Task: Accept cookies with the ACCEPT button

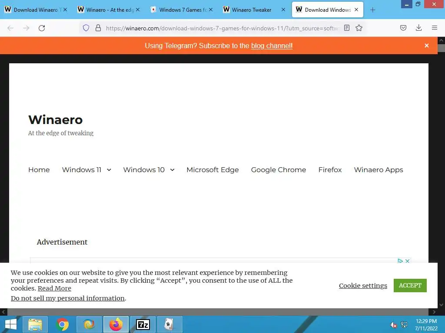Action: point(410,285)
